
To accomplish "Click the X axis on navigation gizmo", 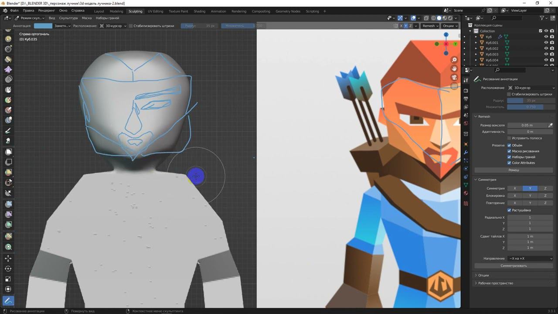I will tap(446, 44).
